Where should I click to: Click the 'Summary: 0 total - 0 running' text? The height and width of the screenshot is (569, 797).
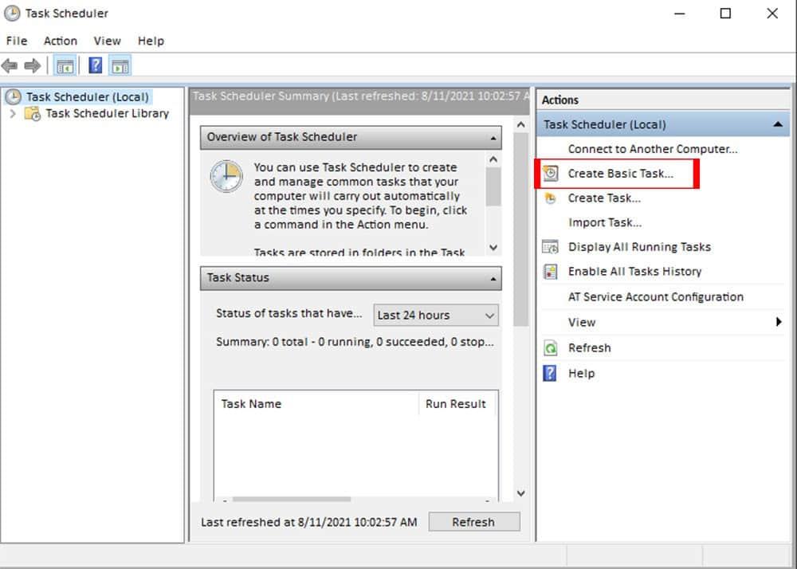tap(355, 342)
